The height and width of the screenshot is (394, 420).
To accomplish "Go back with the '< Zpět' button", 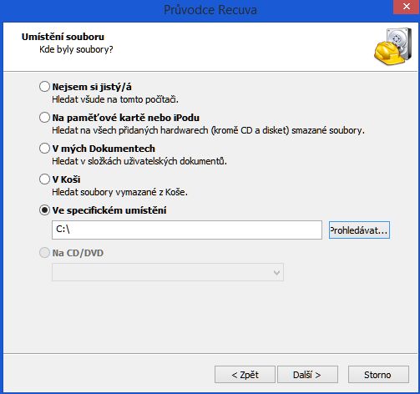I will [245, 375].
